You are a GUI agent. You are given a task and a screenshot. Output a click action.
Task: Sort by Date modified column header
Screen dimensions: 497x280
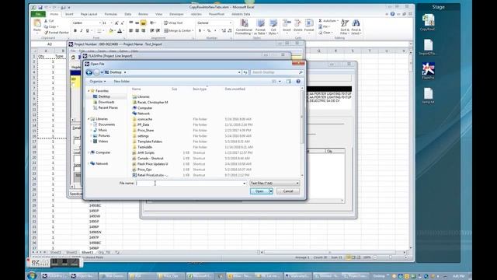click(235, 89)
